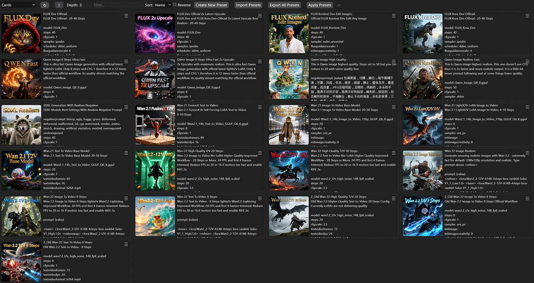534x283 pixels.
Task: Select the SDXL Realism wolf thumbnail
Action: pos(21,125)
